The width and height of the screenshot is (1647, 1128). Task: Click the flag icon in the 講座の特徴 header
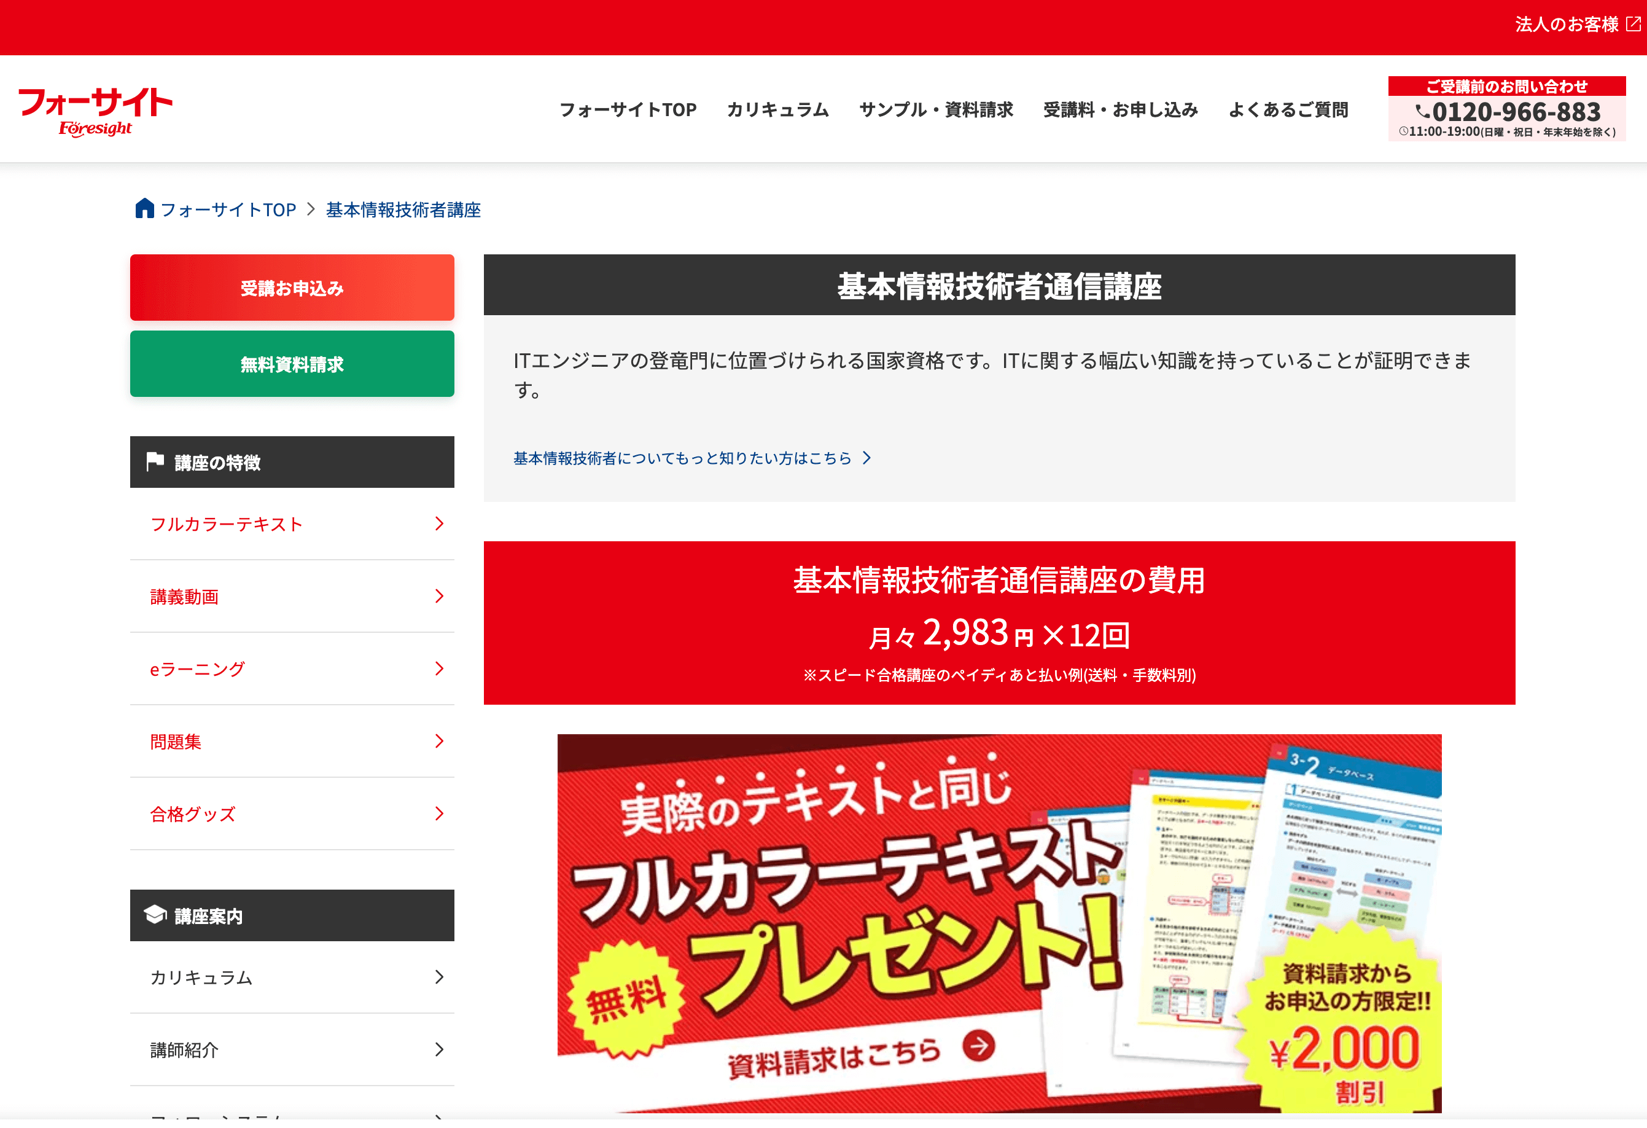pyautogui.click(x=155, y=461)
